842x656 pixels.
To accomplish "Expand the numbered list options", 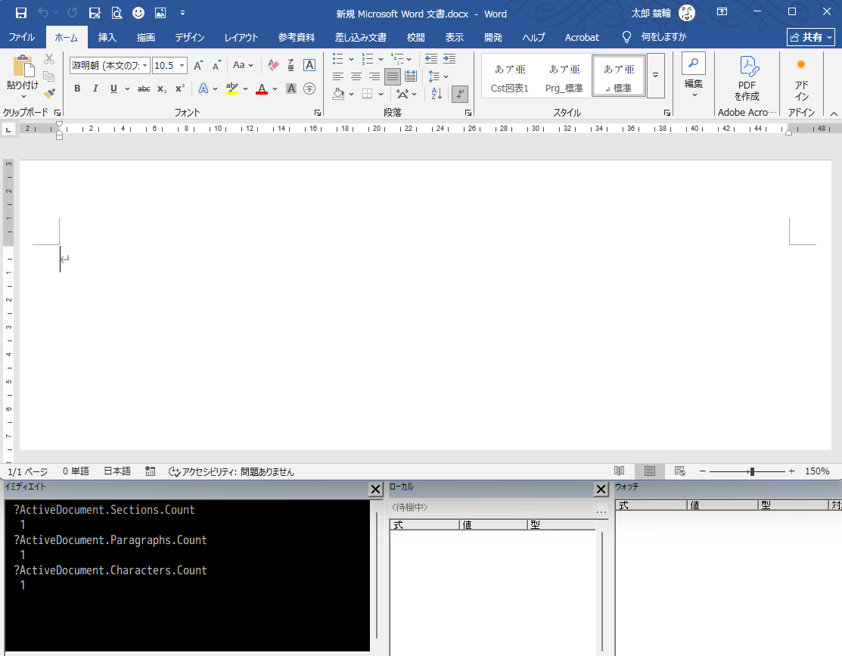I will (381, 59).
